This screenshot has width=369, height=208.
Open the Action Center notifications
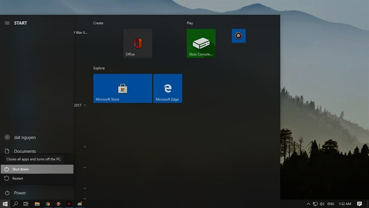pos(359,204)
